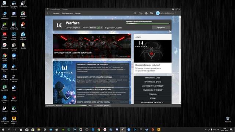
Task: Open the Recycle Bin on desktop
Action: tap(228, 120)
